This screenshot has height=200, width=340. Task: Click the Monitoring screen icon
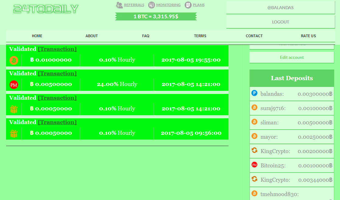(151, 5)
